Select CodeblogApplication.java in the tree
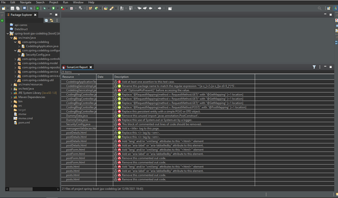This screenshot has width=338, height=198. [42, 46]
